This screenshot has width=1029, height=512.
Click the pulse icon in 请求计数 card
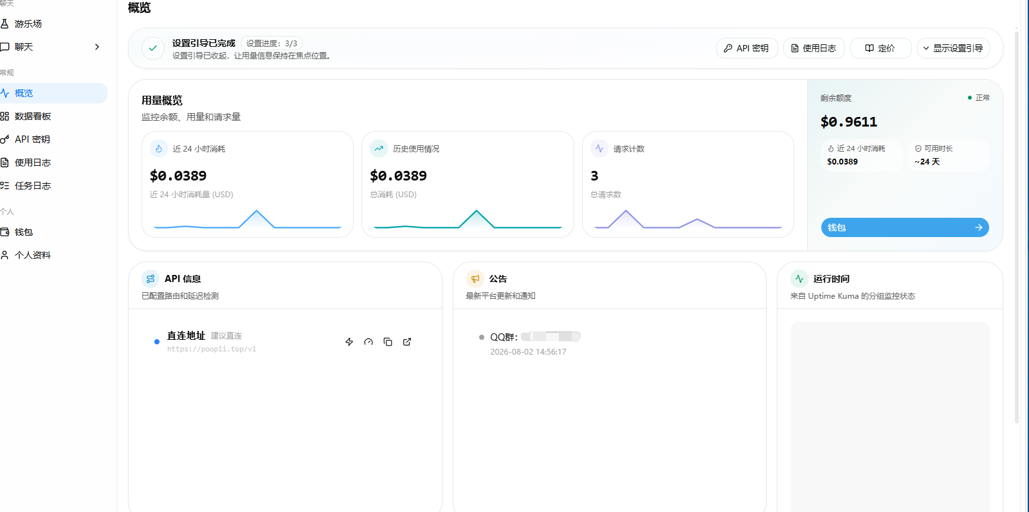pyautogui.click(x=599, y=148)
